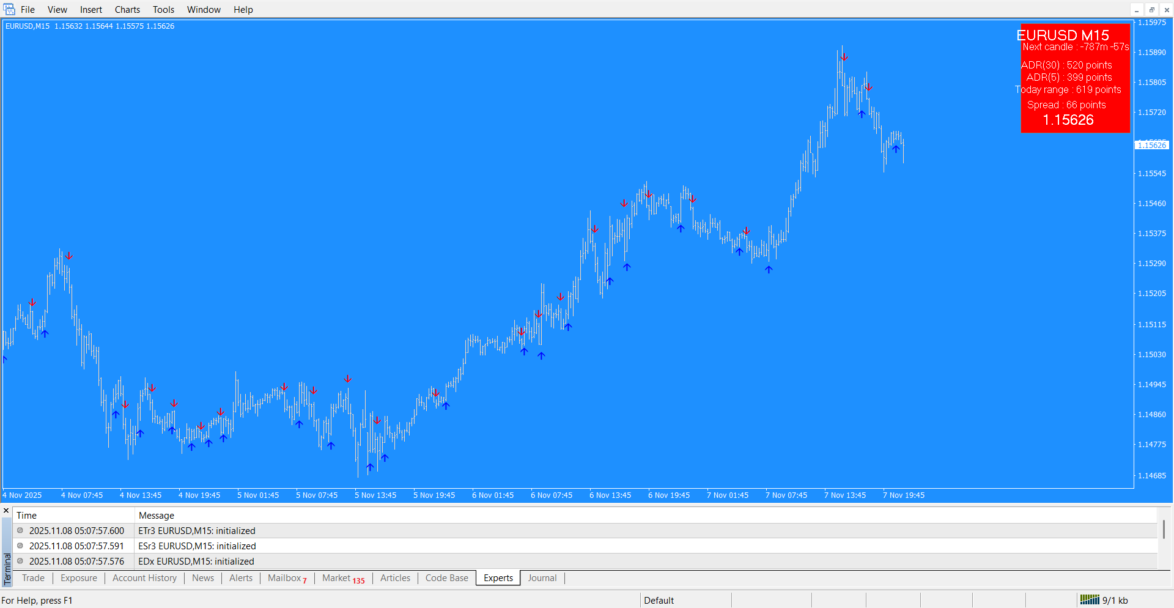
Task: Open the Tools menu
Action: [x=163, y=9]
